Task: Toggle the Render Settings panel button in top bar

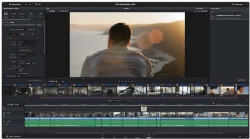Action: (x=15, y=5)
